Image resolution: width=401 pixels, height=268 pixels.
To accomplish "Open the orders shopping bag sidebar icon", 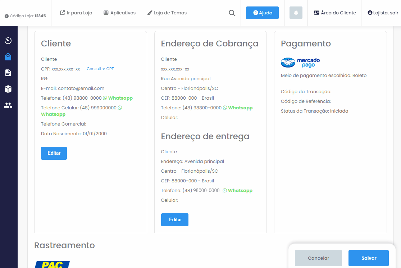I will point(8,56).
